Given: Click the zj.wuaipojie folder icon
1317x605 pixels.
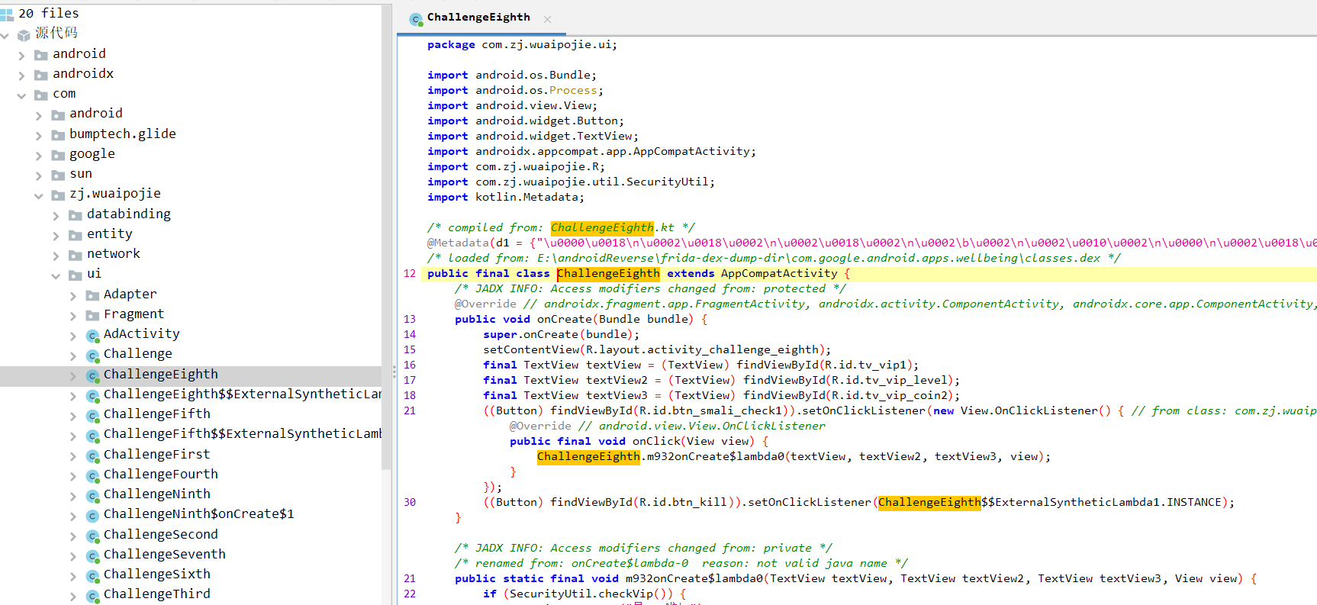Looking at the screenshot, I should pyautogui.click(x=58, y=195).
